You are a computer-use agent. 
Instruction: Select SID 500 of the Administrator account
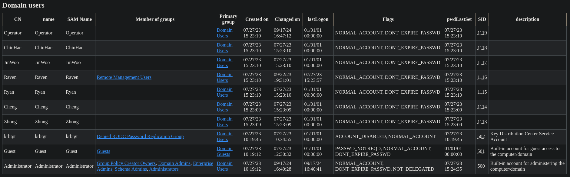point(481,166)
